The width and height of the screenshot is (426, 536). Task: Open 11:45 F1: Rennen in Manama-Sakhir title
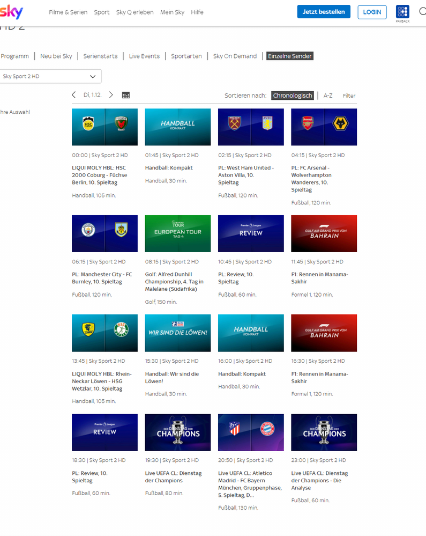coord(319,278)
